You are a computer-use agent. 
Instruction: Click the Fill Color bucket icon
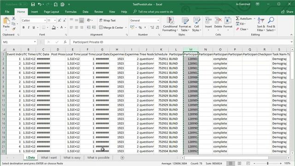tap(53, 28)
